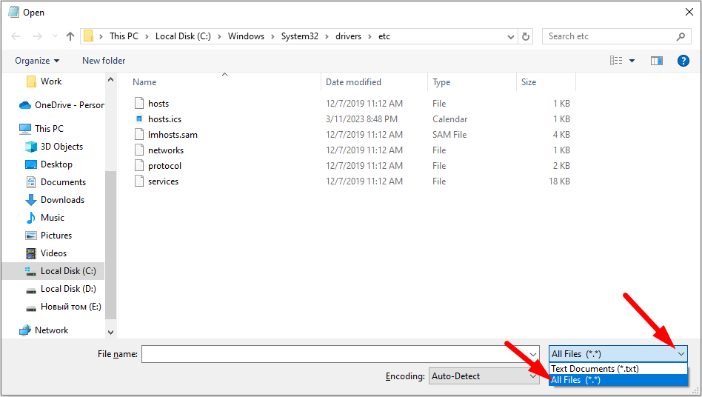Click the New folder button
702x397 pixels.
104,61
